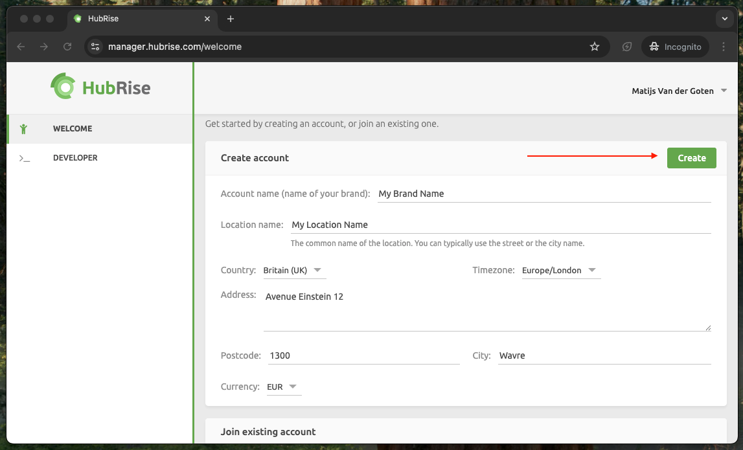Focus the Postcode field containing 1300
The height and width of the screenshot is (450, 743).
363,355
